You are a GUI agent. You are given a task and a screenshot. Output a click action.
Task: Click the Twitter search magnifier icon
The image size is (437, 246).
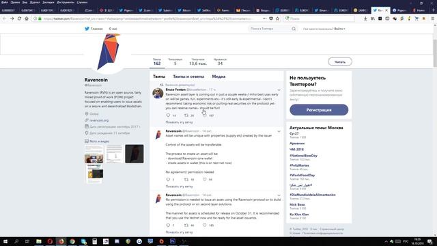pos(294,29)
